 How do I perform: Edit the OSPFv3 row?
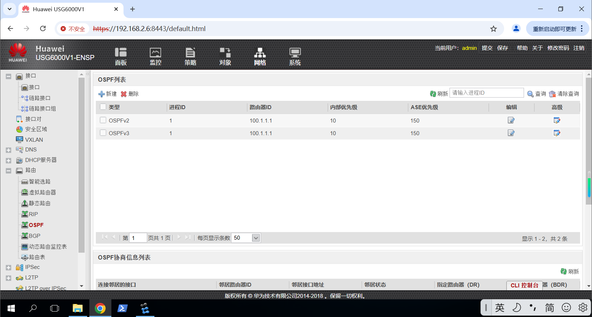click(x=511, y=133)
